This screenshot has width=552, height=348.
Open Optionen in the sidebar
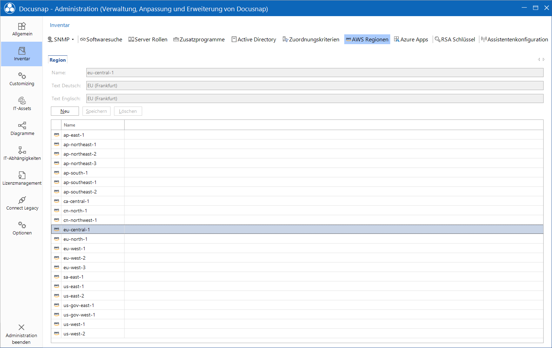pyautogui.click(x=22, y=228)
